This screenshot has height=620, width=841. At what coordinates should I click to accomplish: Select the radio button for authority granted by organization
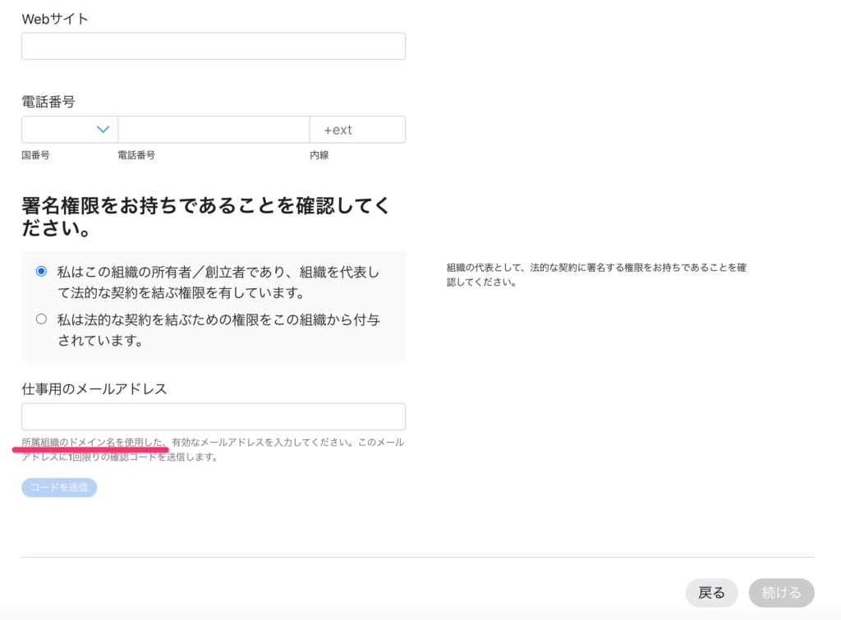pos(41,319)
